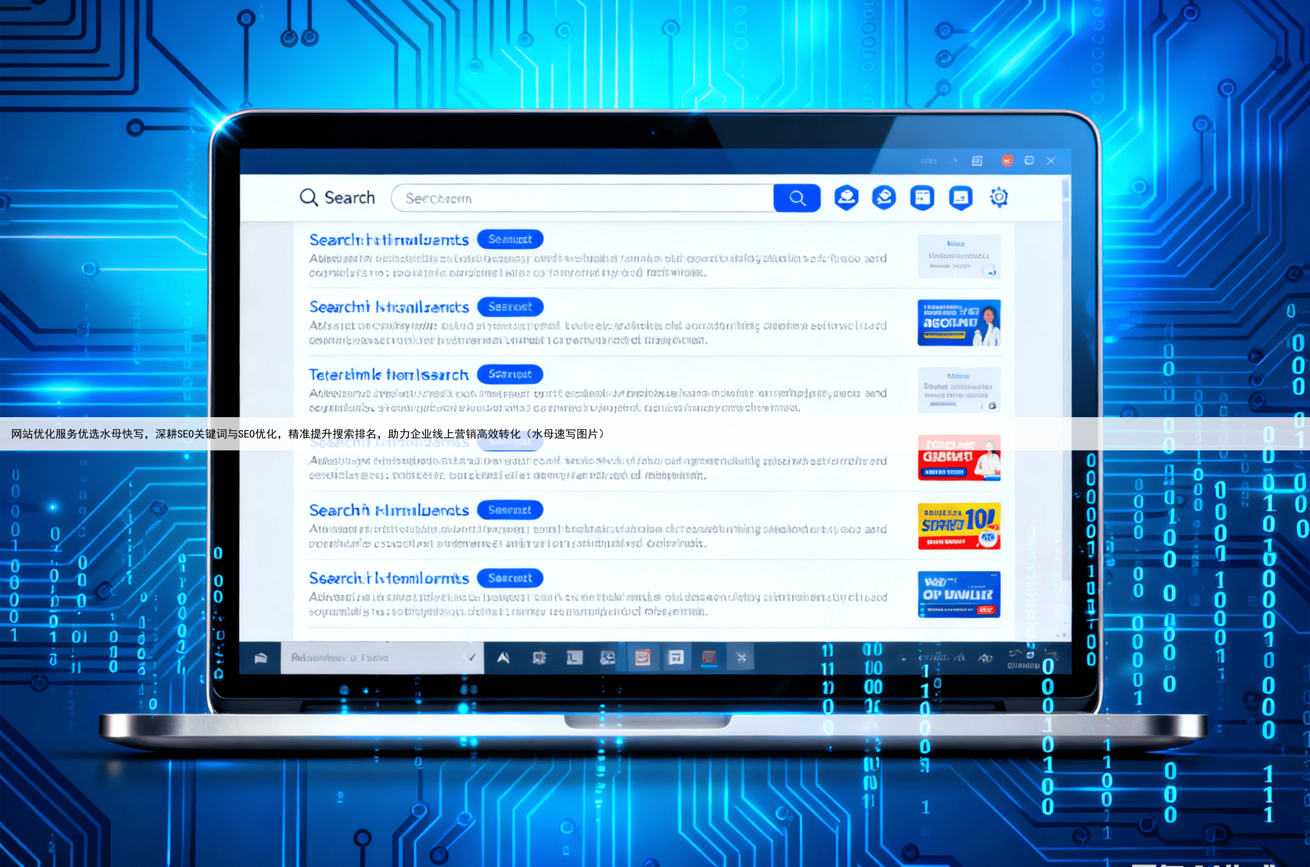Click the blue pill button on fifth result
This screenshot has width=1310, height=867.
[509, 510]
